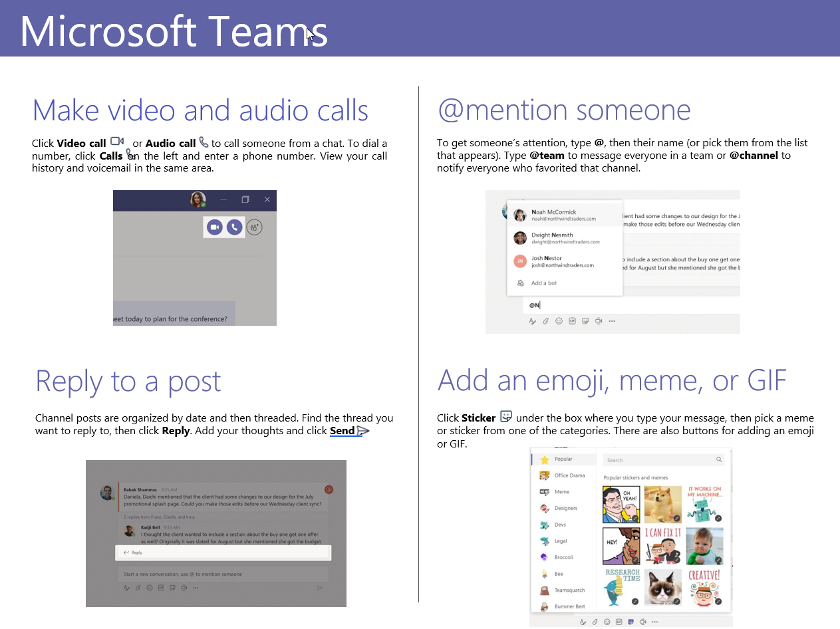Click the search magnifier in the sticker picker

(x=719, y=459)
